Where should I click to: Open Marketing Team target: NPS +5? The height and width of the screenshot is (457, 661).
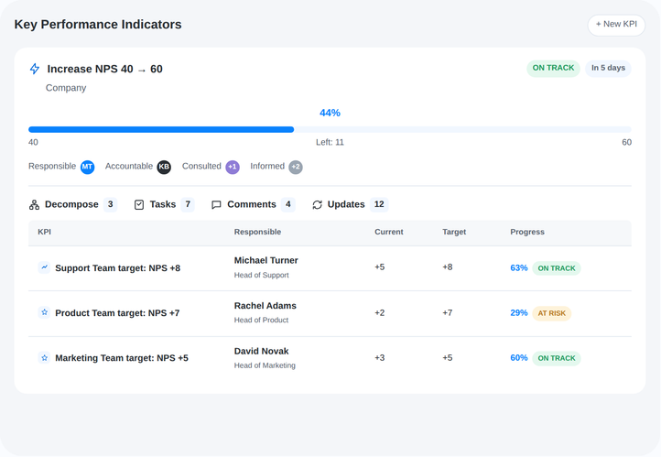[122, 358]
